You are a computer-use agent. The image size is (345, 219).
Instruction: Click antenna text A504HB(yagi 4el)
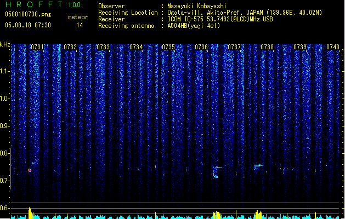pyautogui.click(x=194, y=26)
